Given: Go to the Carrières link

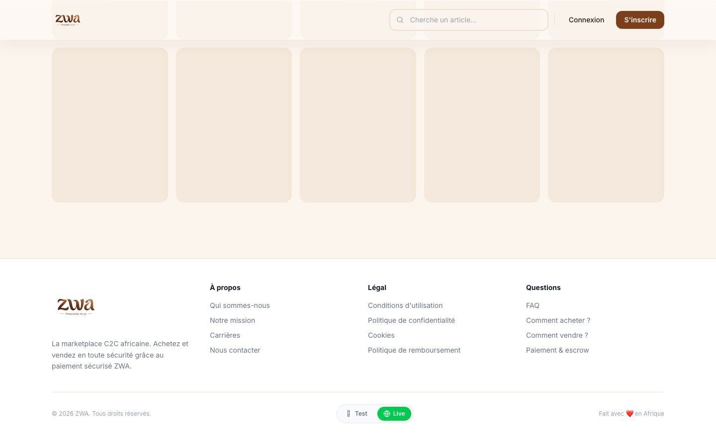Looking at the screenshot, I should tap(225, 335).
